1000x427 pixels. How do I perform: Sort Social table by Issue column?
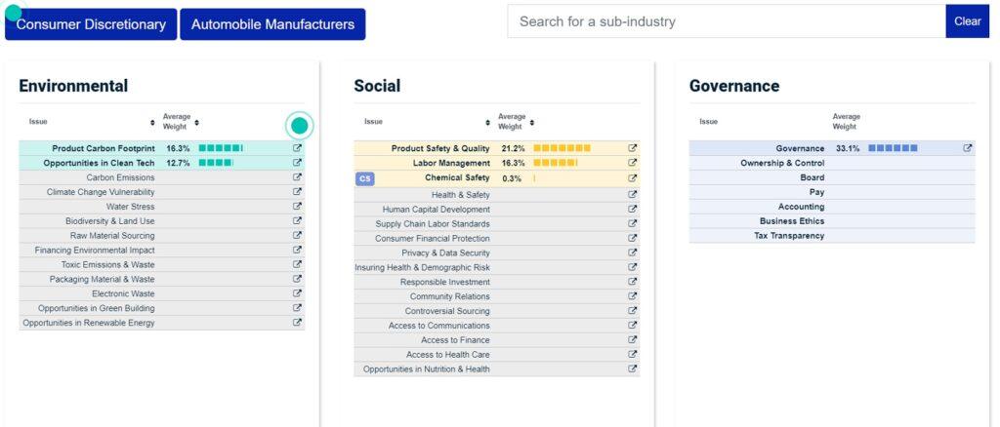[x=487, y=123]
